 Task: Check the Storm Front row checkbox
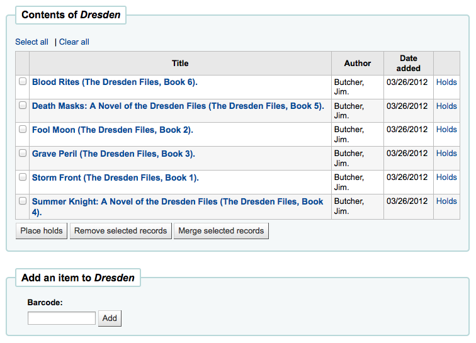(x=23, y=177)
